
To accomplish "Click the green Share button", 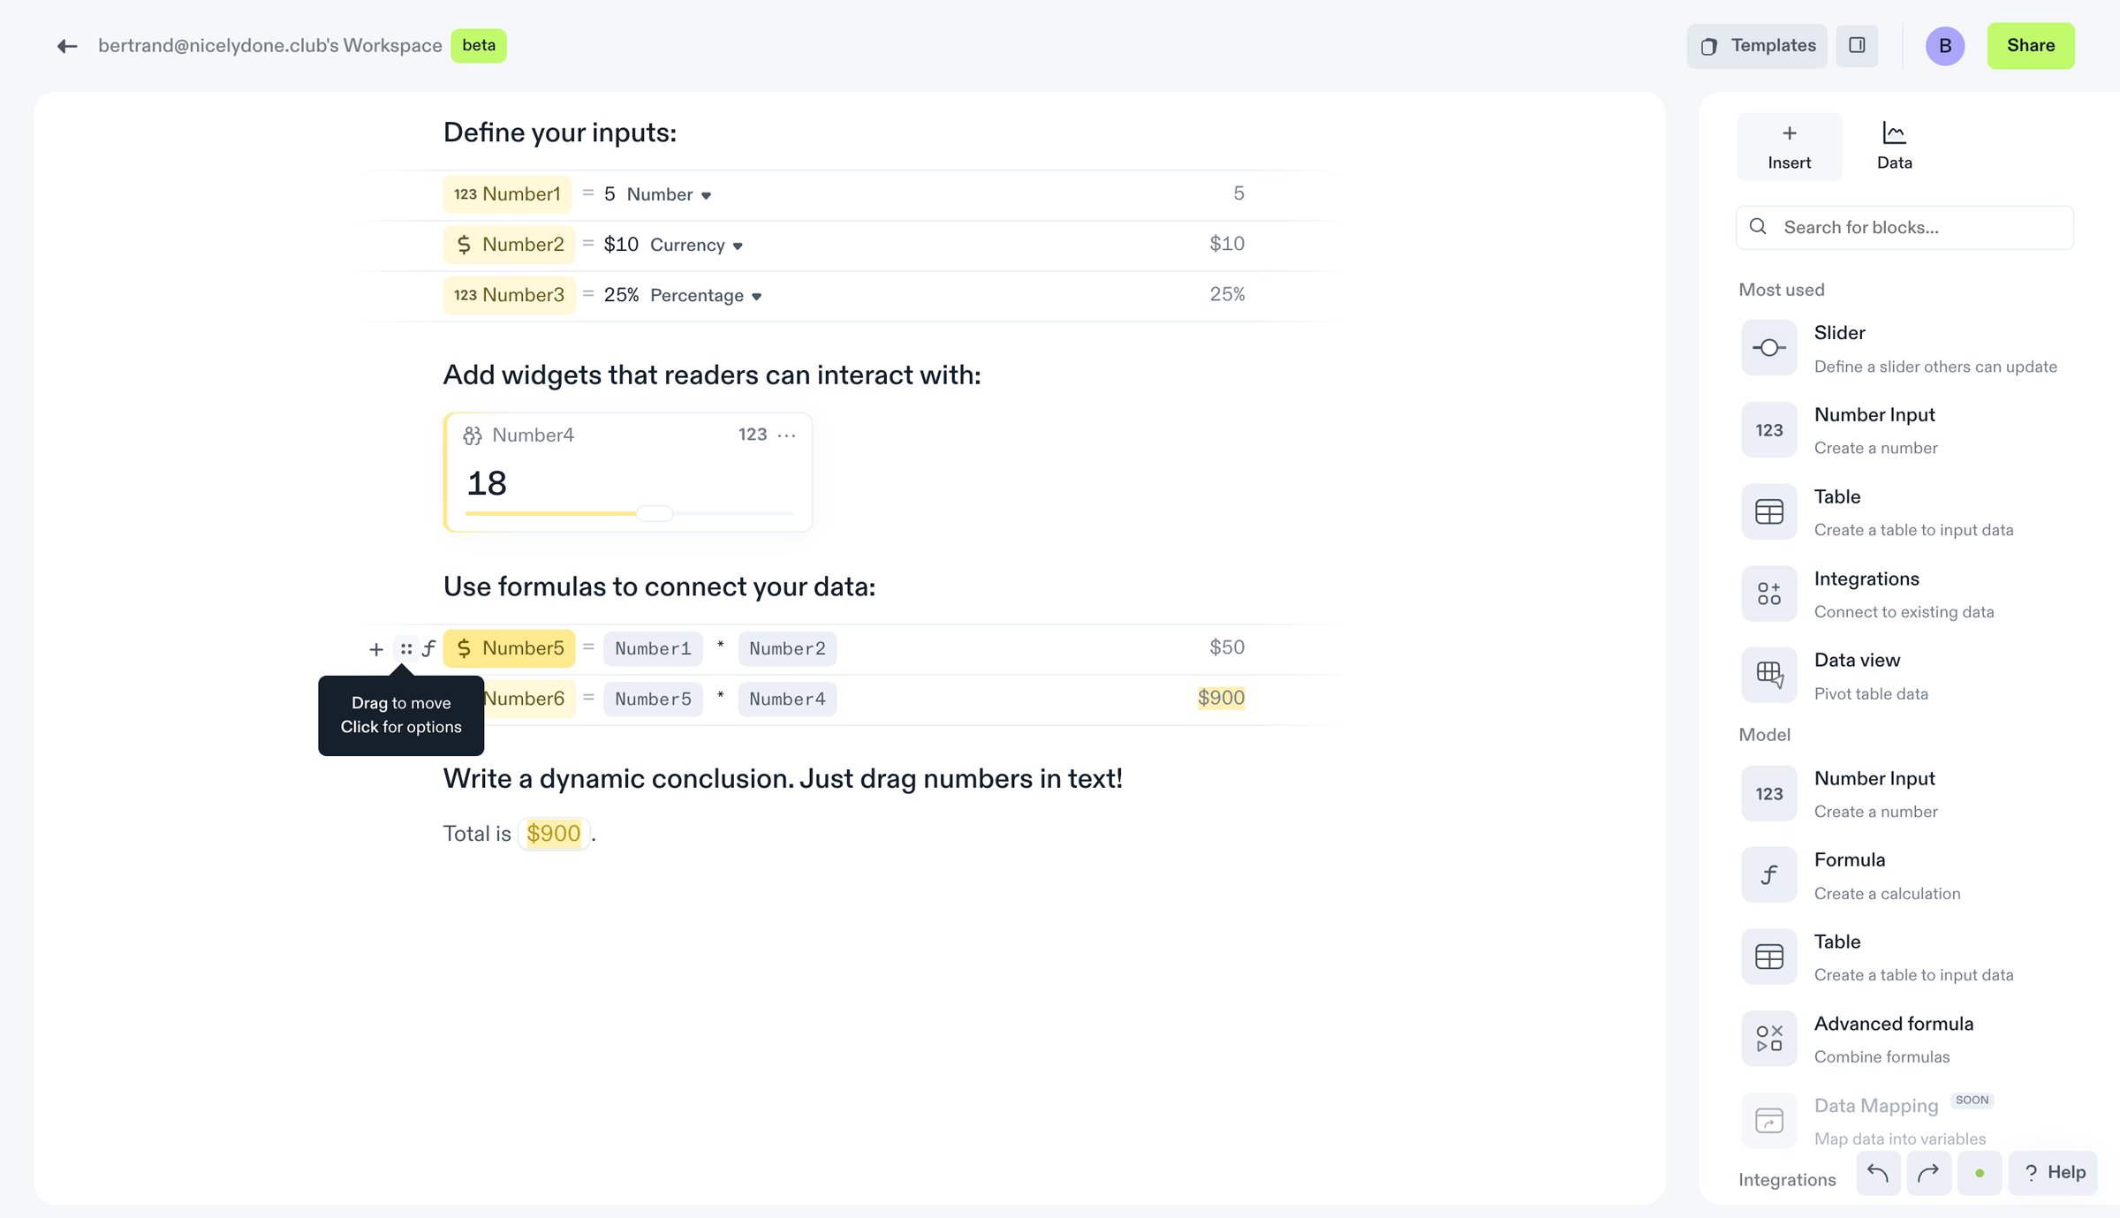I will click(x=2031, y=46).
